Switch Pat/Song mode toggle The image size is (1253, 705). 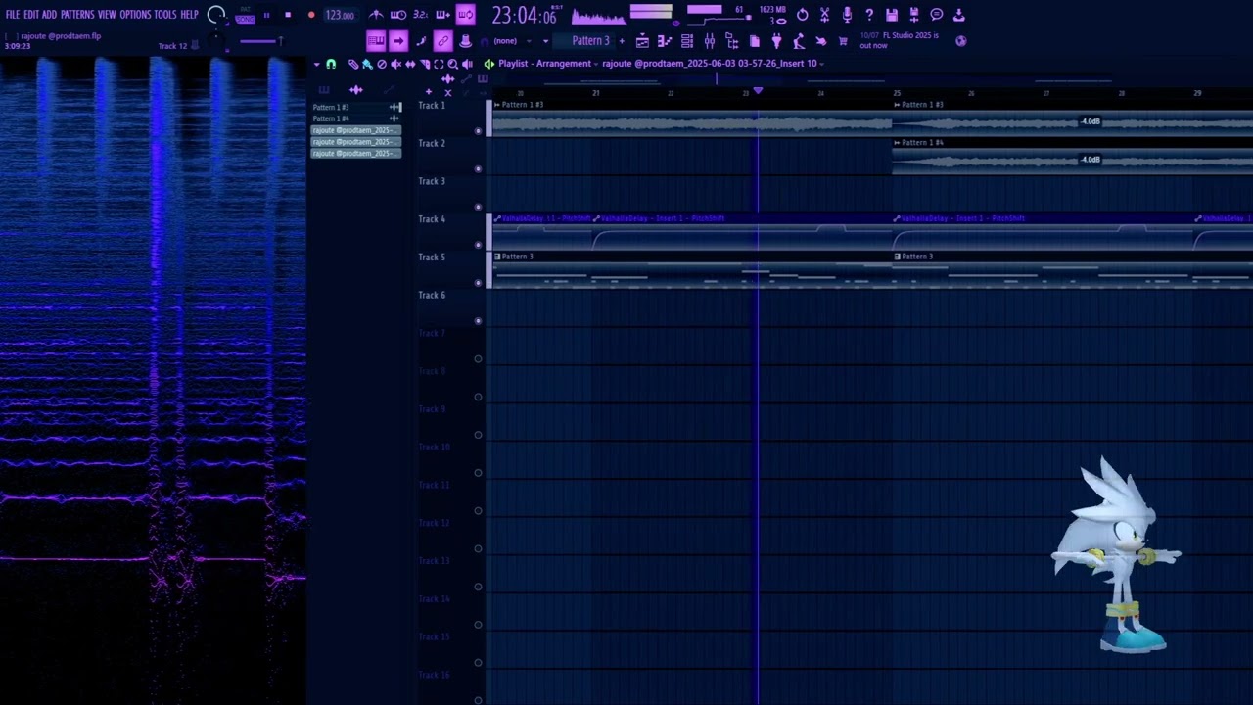coord(245,15)
